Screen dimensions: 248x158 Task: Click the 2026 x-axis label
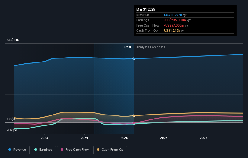click(164, 138)
